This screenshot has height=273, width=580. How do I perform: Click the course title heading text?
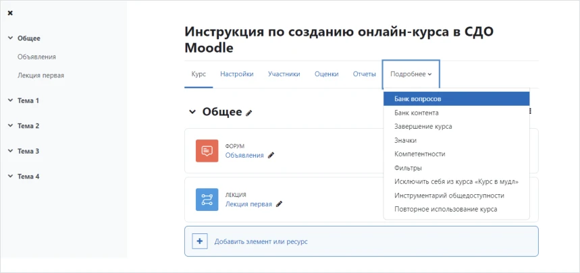[339, 40]
